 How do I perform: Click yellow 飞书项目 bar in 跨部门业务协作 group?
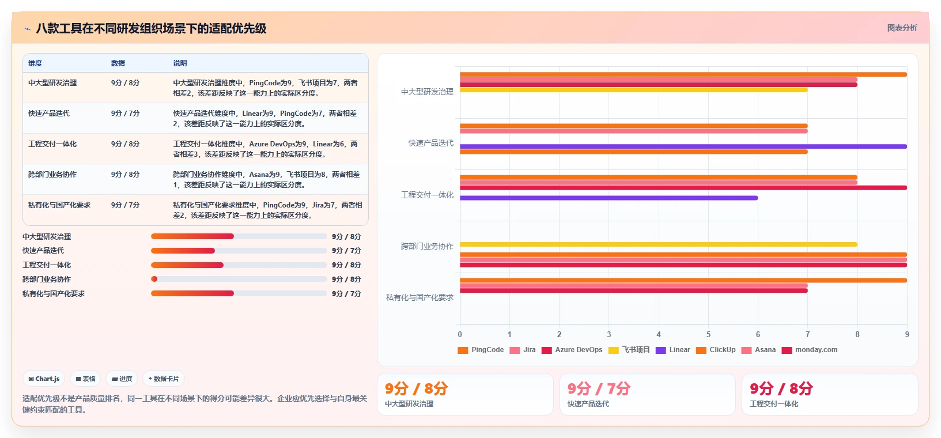(659, 244)
